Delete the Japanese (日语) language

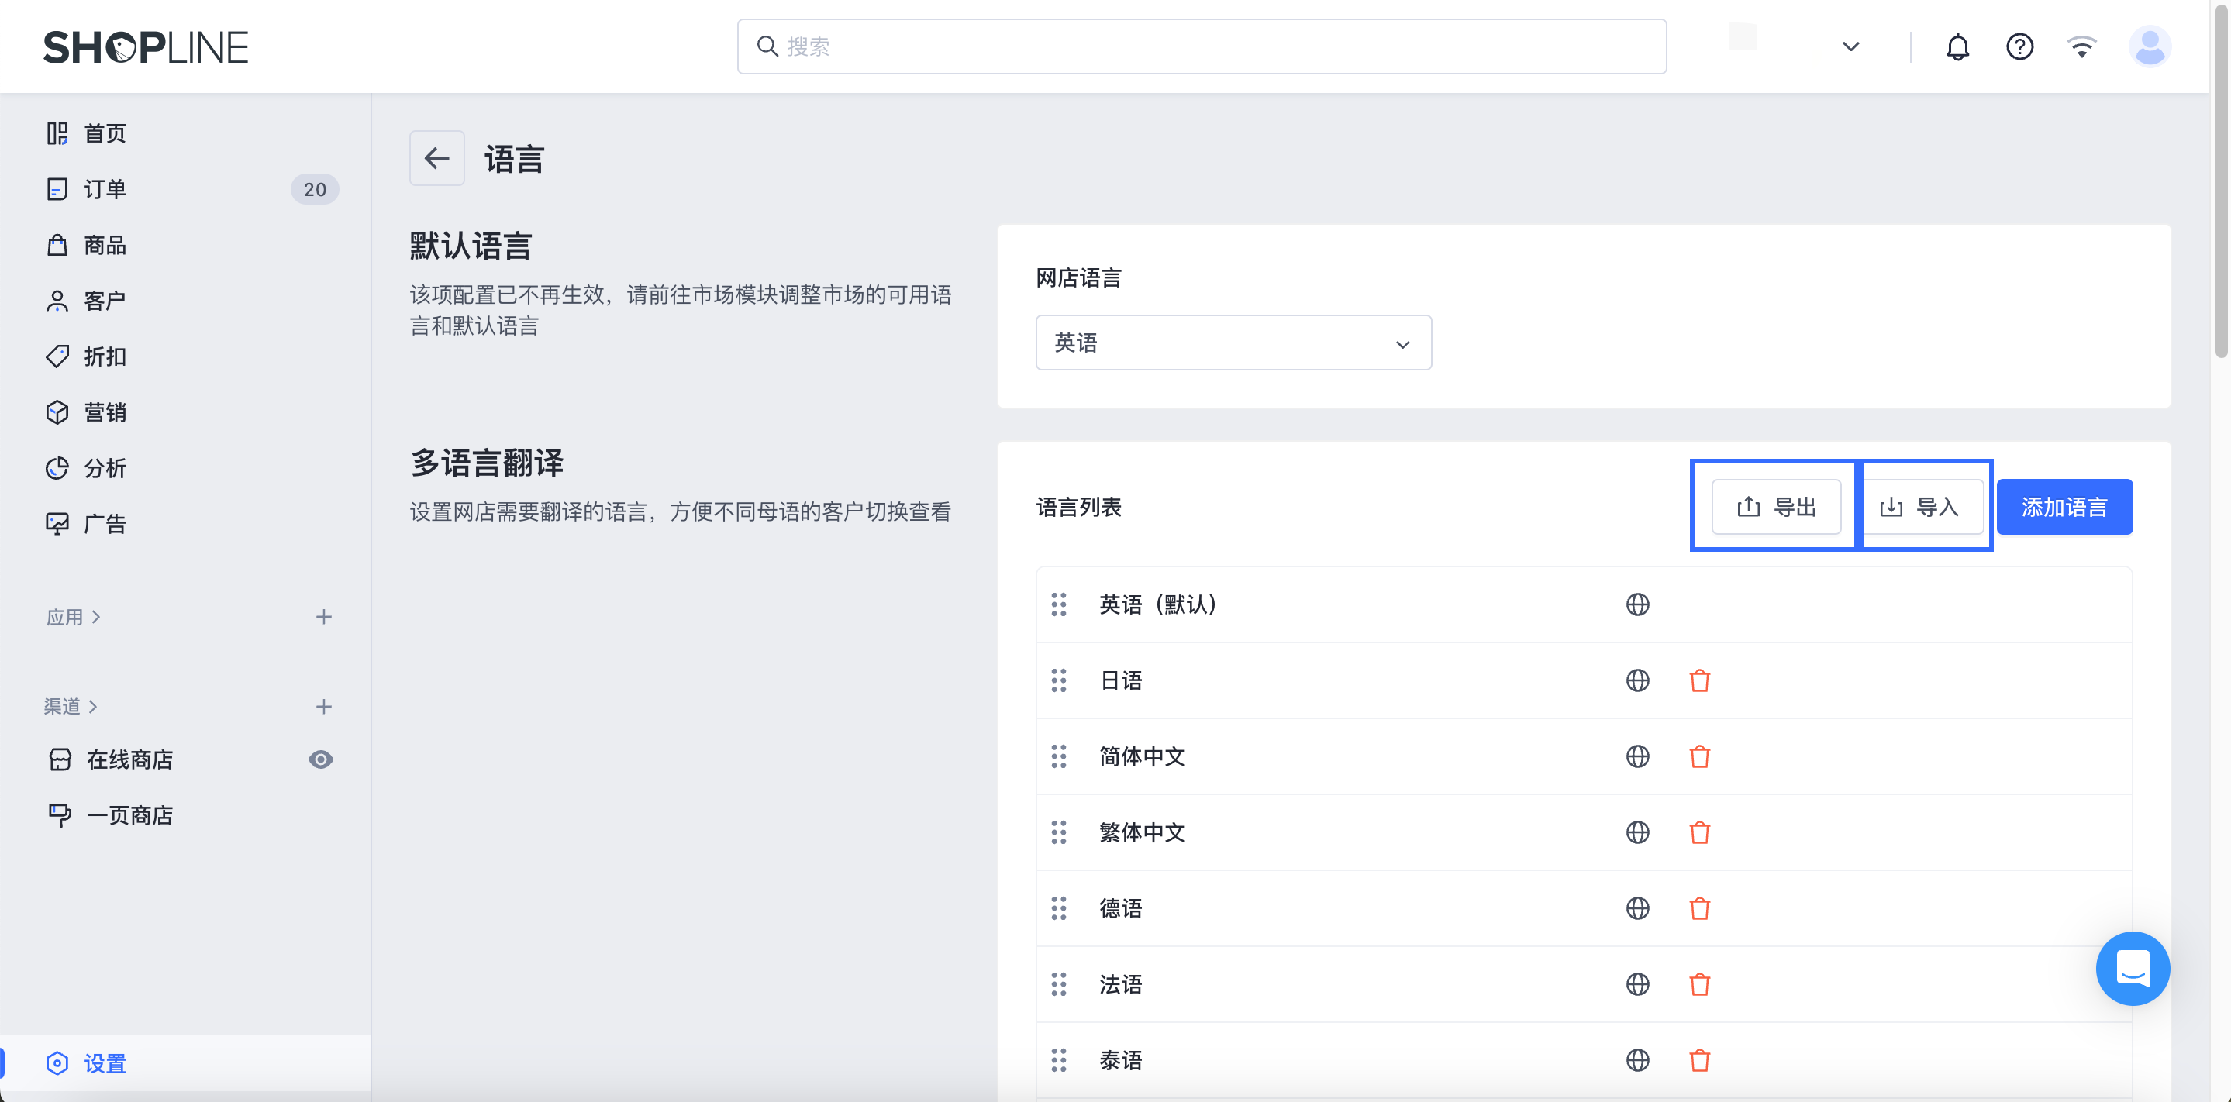(x=1699, y=680)
